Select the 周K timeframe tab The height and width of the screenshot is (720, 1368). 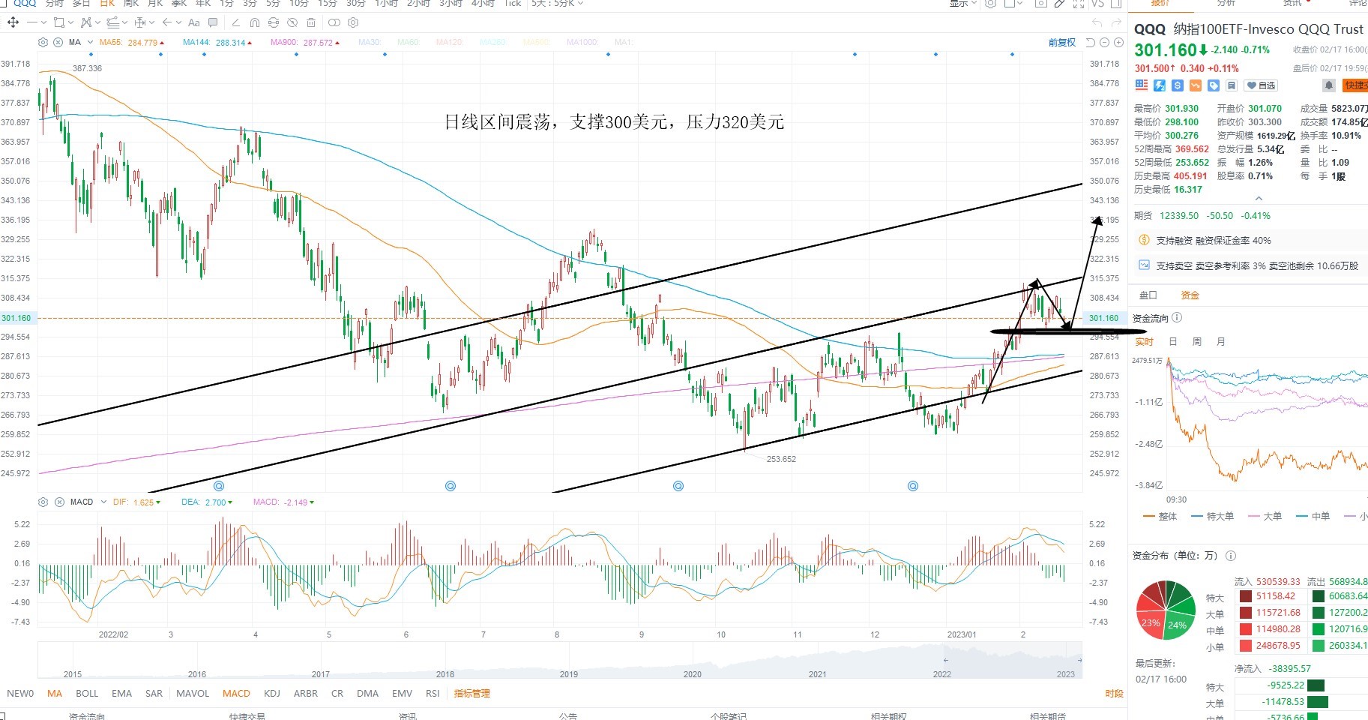coord(131,4)
